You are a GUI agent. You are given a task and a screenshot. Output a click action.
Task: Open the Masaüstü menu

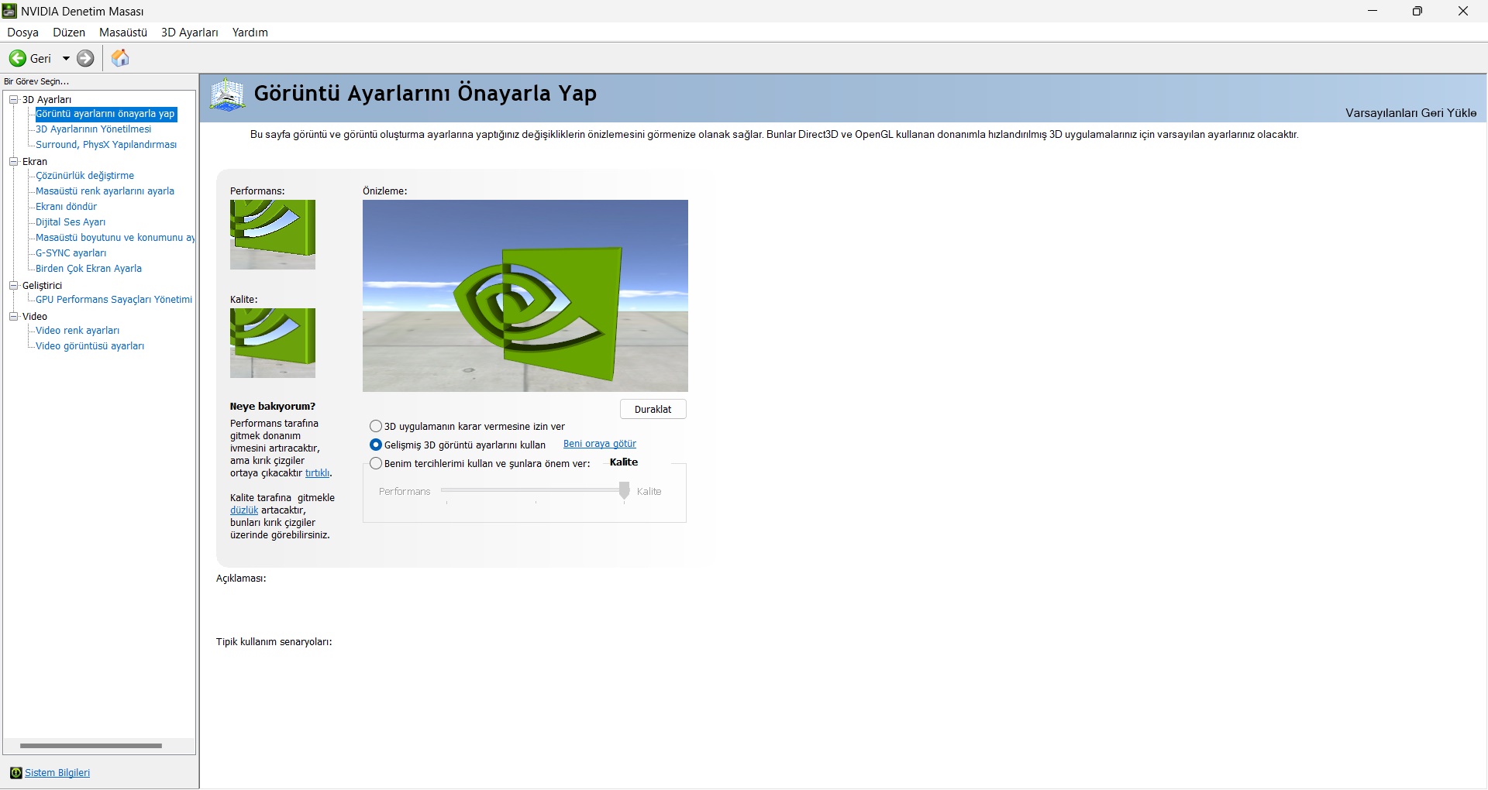(x=123, y=33)
